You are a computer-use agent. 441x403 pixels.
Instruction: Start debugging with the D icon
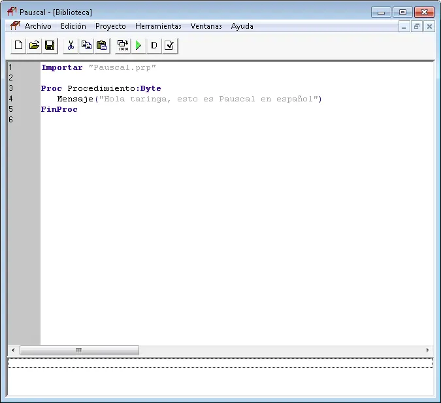154,45
